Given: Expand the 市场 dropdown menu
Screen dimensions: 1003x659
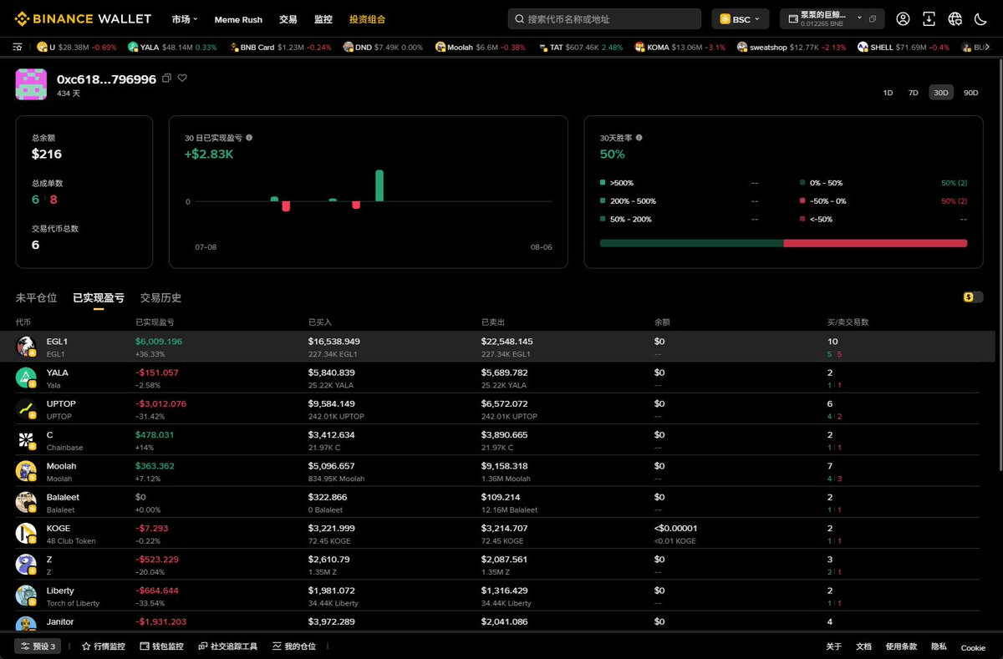Looking at the screenshot, I should pos(185,19).
